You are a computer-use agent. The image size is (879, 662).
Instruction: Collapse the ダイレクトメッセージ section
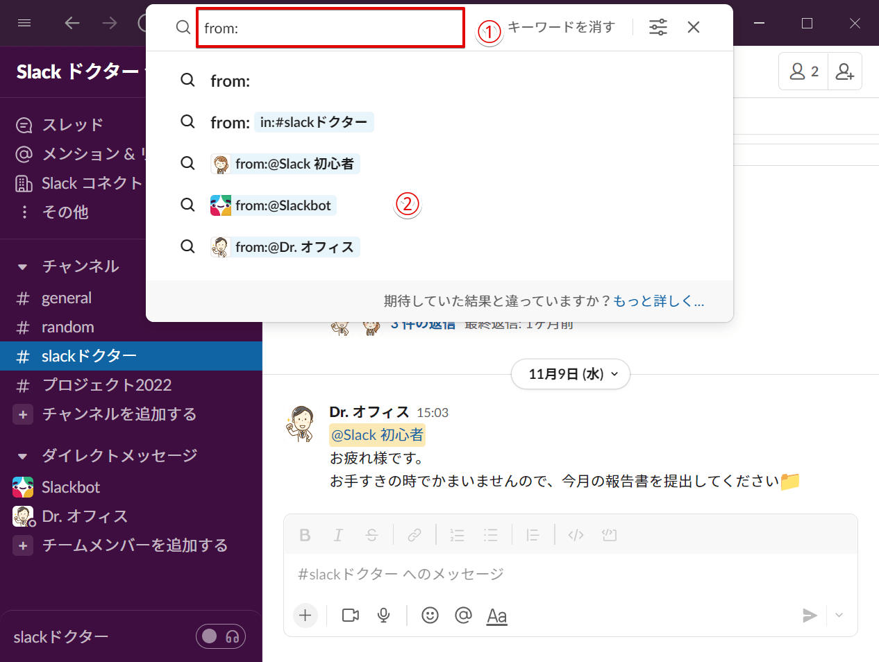22,456
